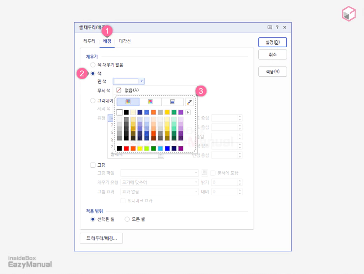
Task: Choose pure blue in the standard row
Action: coord(167,149)
